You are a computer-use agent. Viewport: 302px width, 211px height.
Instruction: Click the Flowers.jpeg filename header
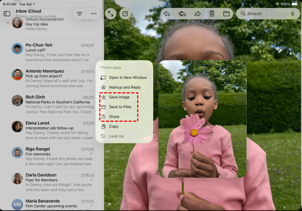111,67
